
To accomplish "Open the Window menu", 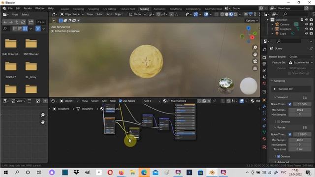I will pyautogui.click(x=40, y=8).
